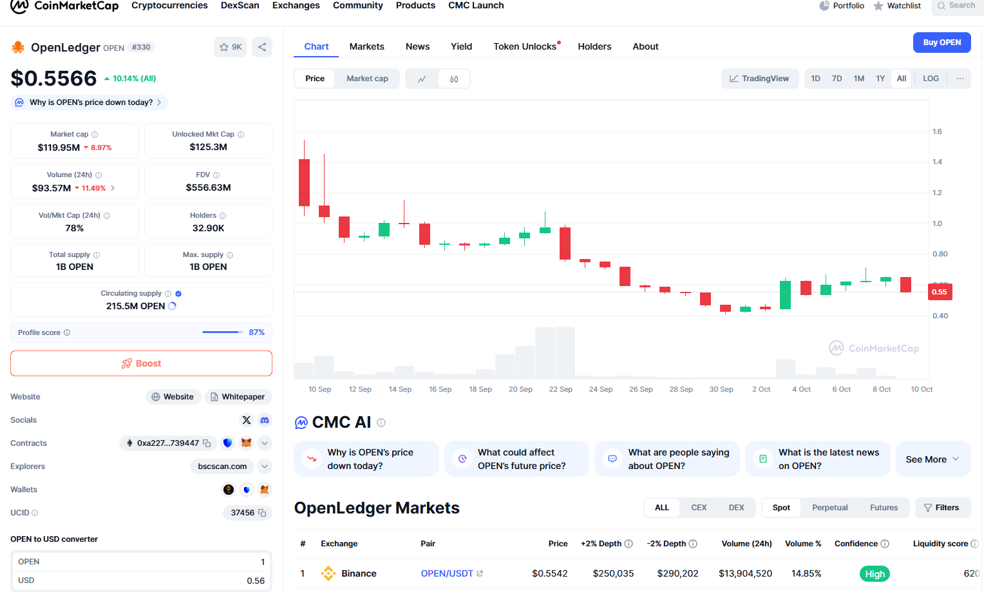This screenshot has width=984, height=594.
Task: Select the Perpetual market type
Action: [829, 508]
